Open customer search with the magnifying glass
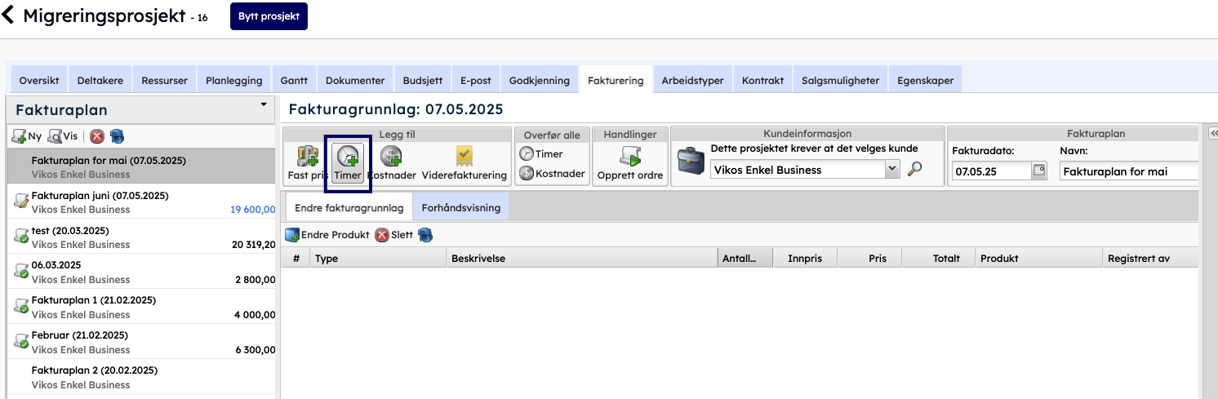 [x=916, y=170]
